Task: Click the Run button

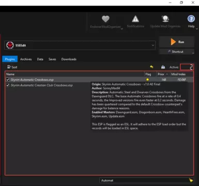Action: [177, 42]
